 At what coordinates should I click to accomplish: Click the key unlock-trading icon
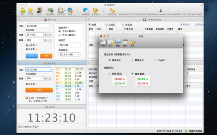click(112, 11)
